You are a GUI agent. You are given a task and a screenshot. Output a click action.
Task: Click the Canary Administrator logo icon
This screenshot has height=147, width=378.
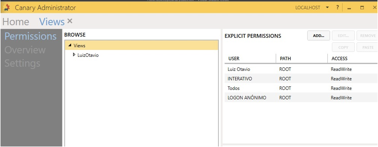pyautogui.click(x=7, y=8)
